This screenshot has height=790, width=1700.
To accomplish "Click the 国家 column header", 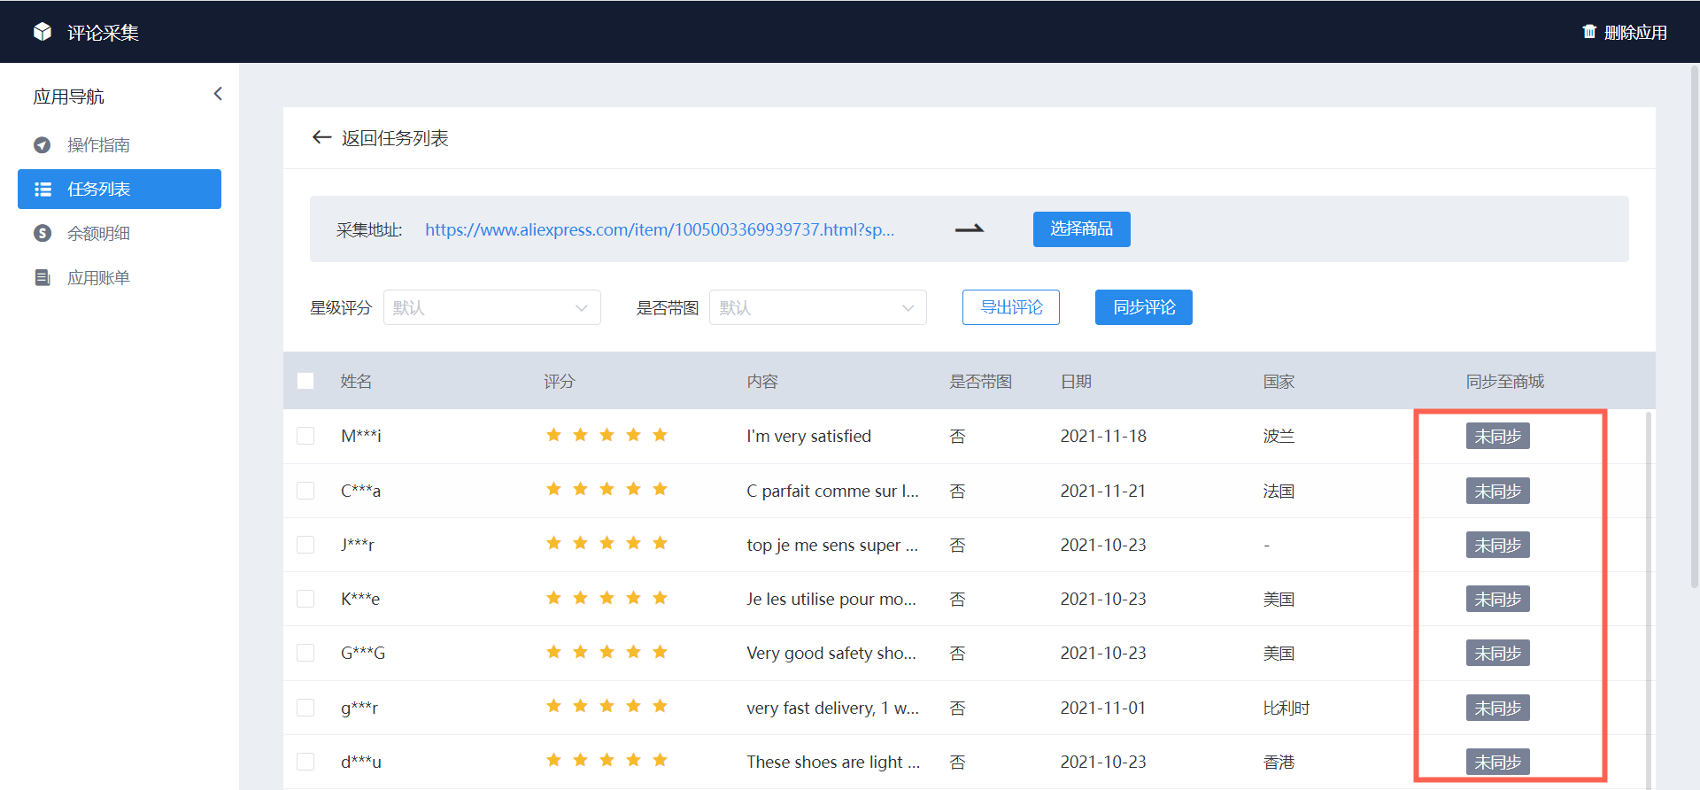I will tap(1279, 381).
